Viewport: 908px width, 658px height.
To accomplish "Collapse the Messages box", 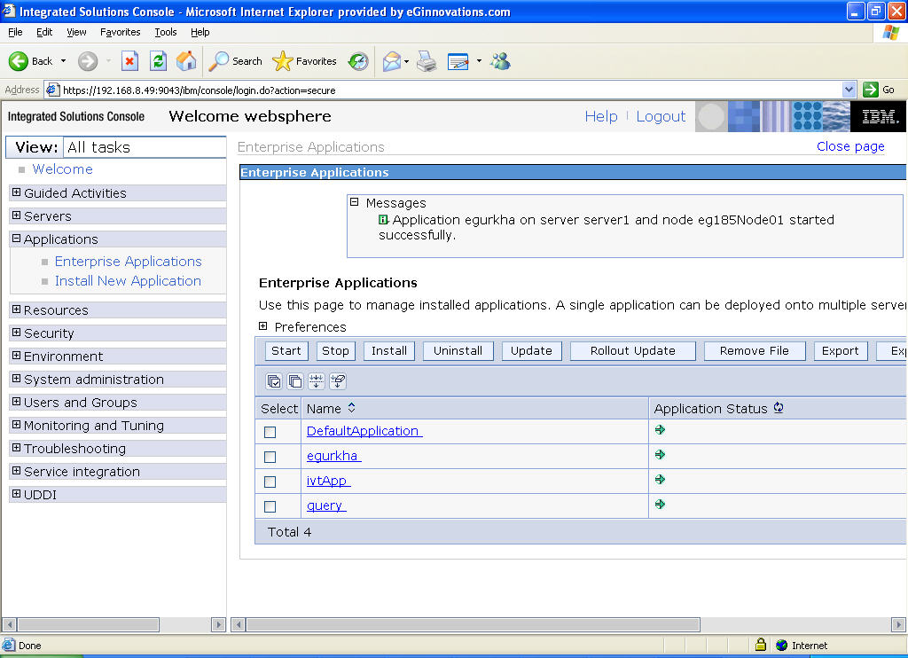I will pyautogui.click(x=355, y=202).
